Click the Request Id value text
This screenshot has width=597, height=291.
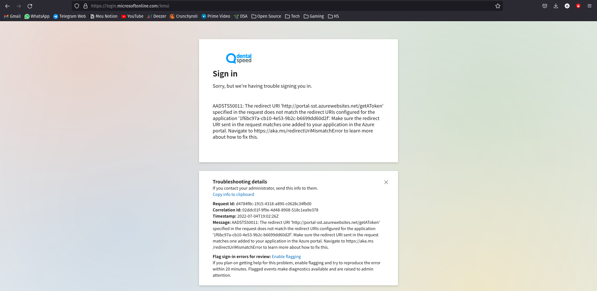pos(274,204)
